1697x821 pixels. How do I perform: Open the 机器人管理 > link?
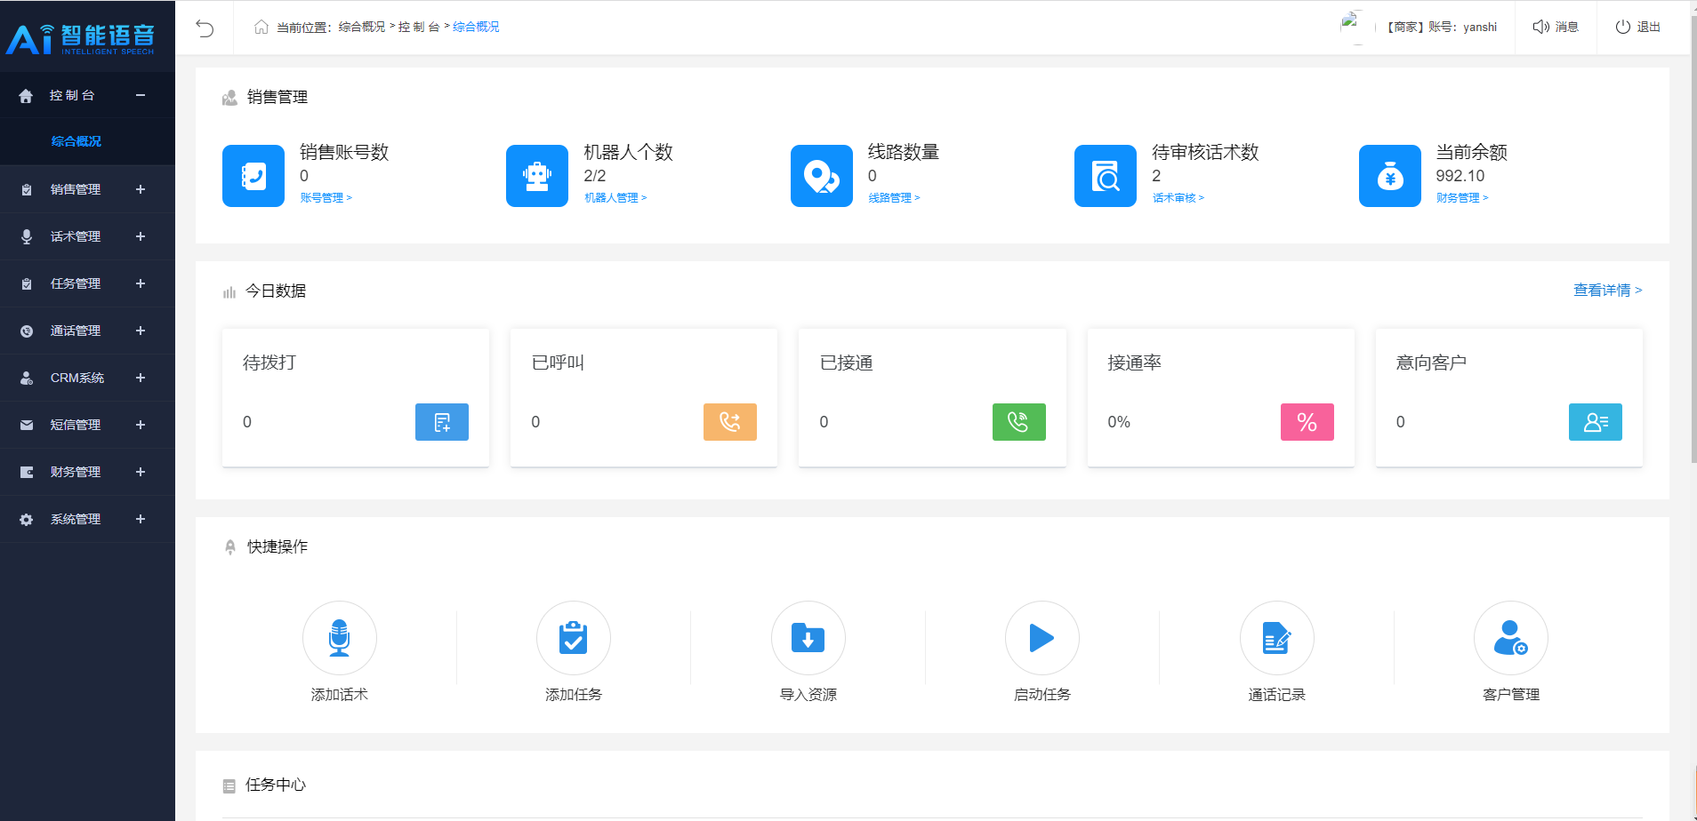(x=615, y=198)
